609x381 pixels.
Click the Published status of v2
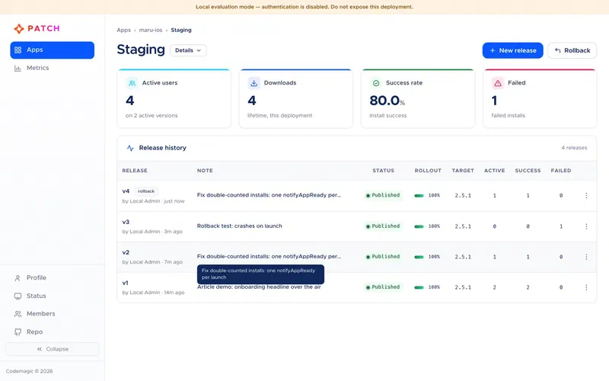pos(383,257)
